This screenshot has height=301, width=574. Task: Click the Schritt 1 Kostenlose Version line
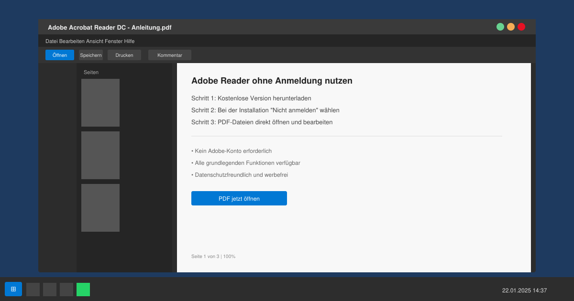[251, 98]
